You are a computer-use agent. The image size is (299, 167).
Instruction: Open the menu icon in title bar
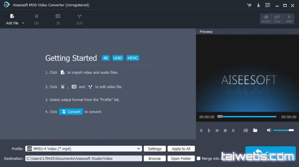268,5
